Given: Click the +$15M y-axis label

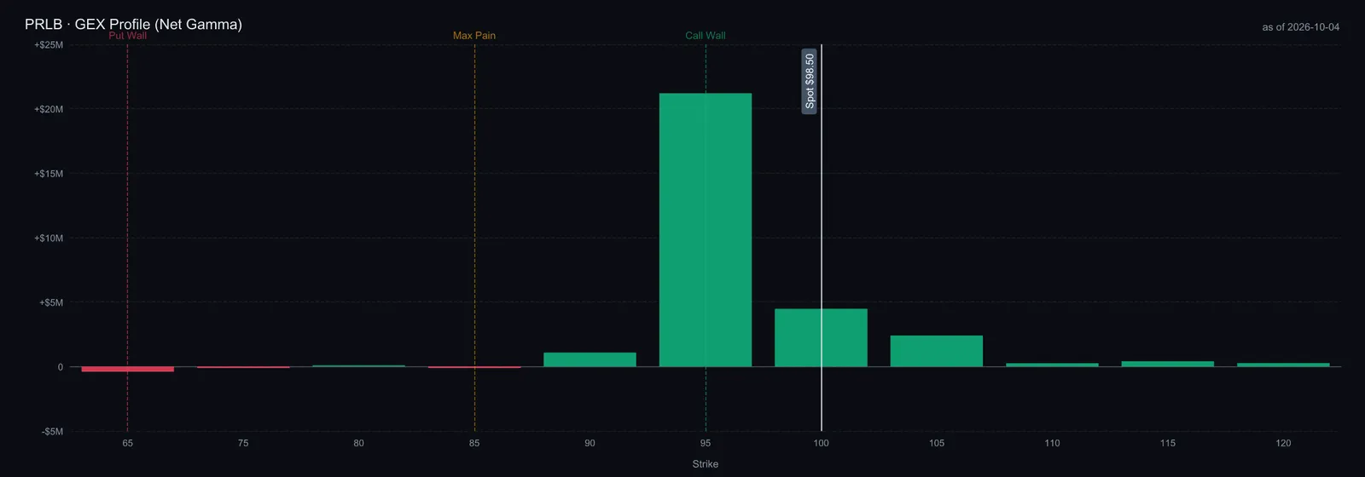Looking at the screenshot, I should point(49,174).
